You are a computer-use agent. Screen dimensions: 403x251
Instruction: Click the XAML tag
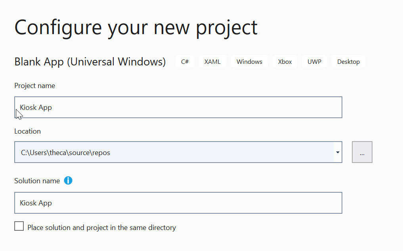tap(212, 62)
